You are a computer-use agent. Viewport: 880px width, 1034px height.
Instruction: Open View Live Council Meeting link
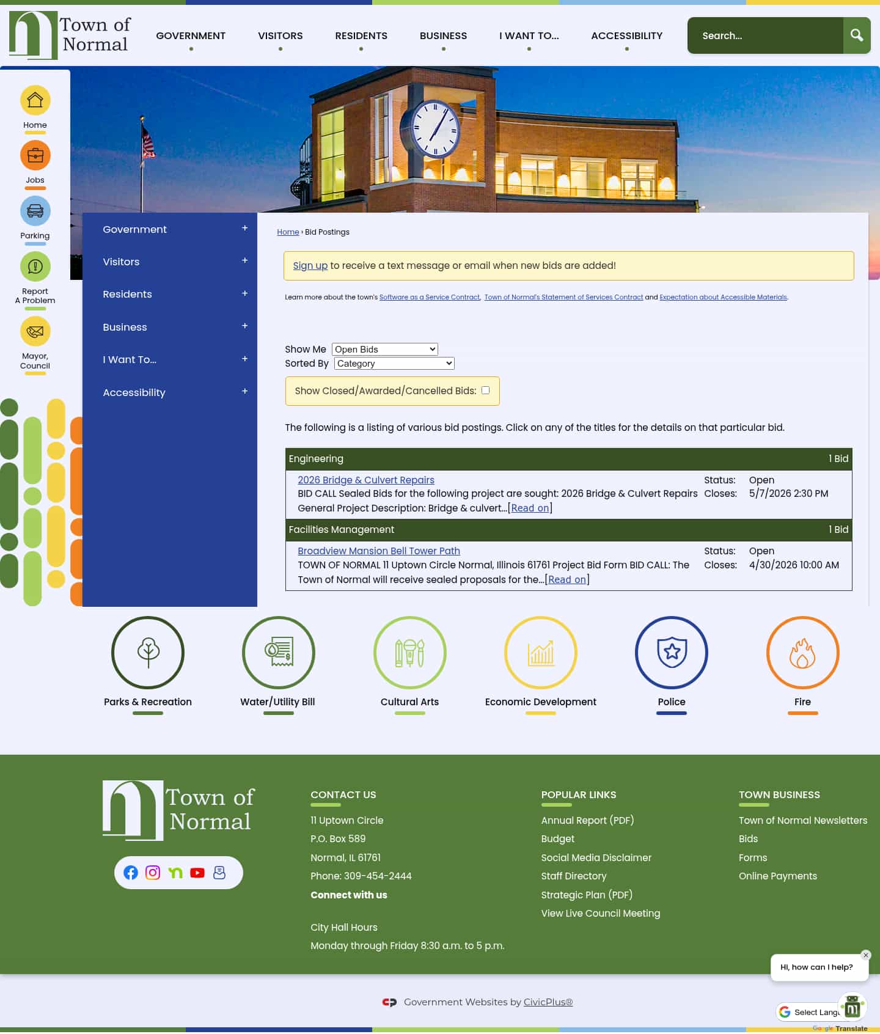pyautogui.click(x=601, y=914)
